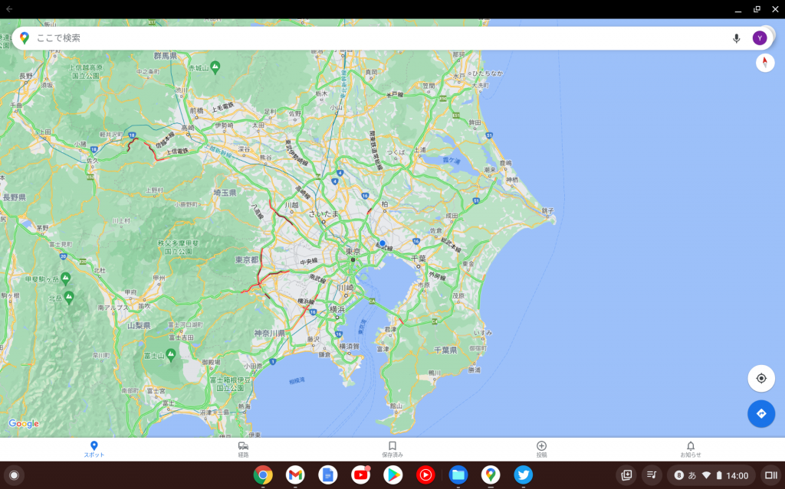This screenshot has height=489, width=785.
Task: Open Play Store from the shelf
Action: click(x=393, y=475)
